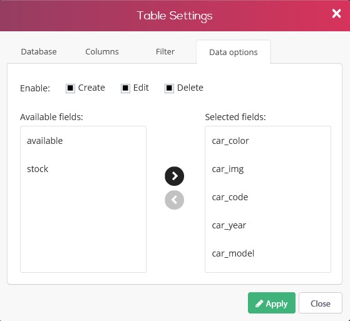The height and width of the screenshot is (321, 350).
Task: Select car_img in Selected fields
Action: click(x=268, y=169)
